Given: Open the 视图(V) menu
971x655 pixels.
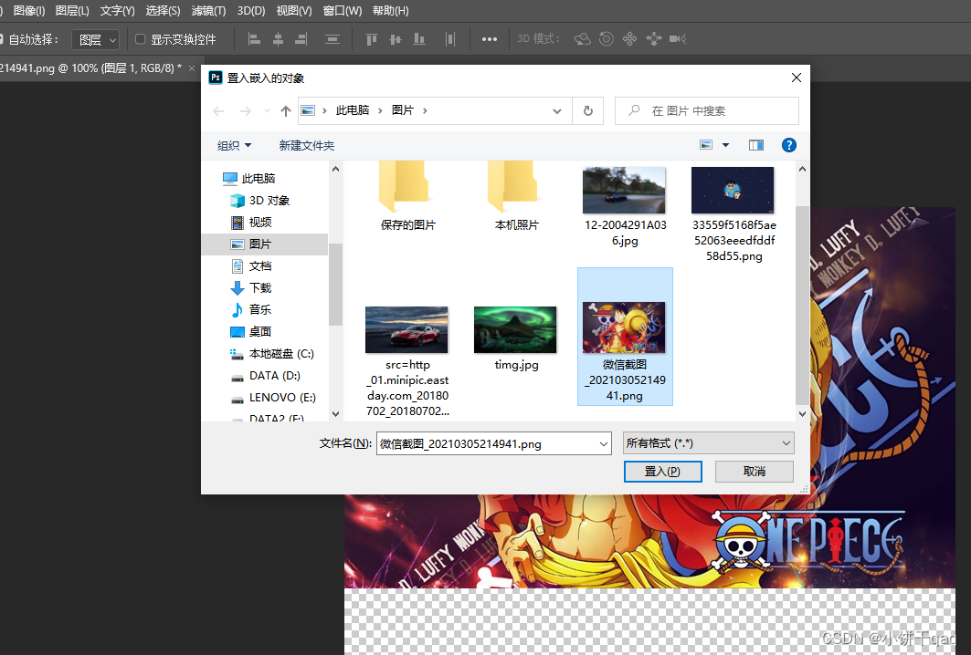Looking at the screenshot, I should click(294, 11).
